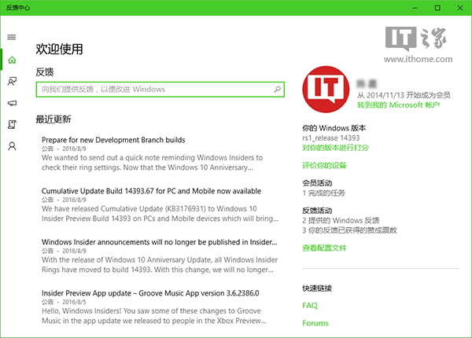Screen dimensions: 472x338
Task: Open the hamburger navigation menu
Action: coord(12,37)
